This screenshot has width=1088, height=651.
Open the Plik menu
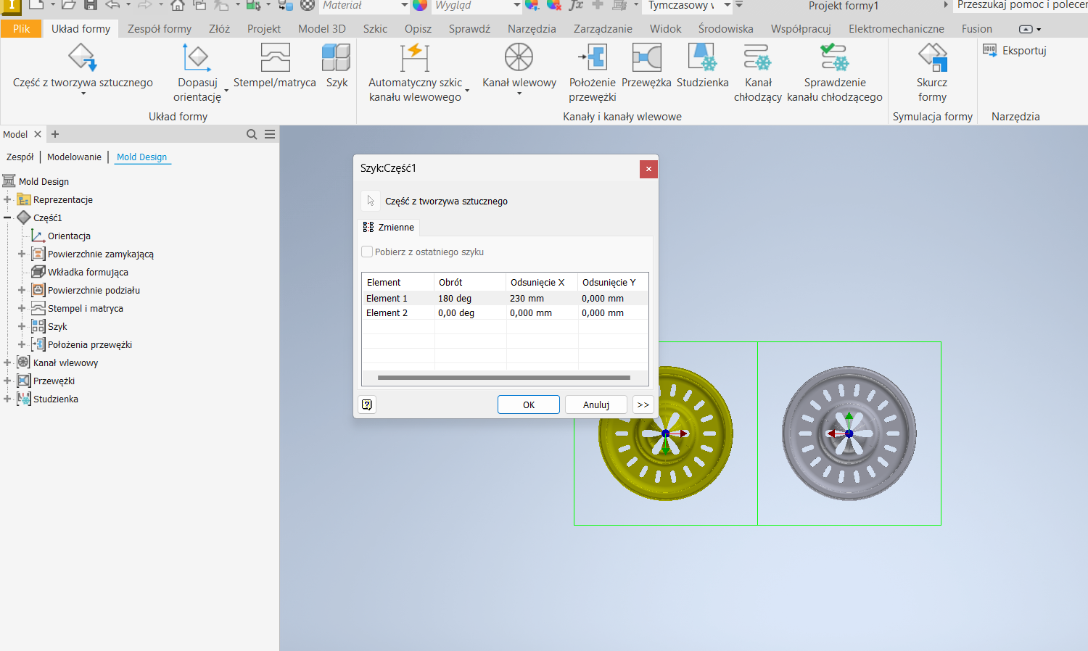(x=22, y=29)
